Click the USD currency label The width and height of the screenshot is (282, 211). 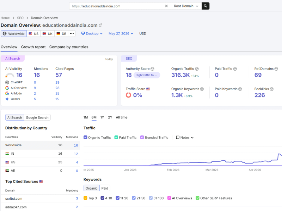143,33
